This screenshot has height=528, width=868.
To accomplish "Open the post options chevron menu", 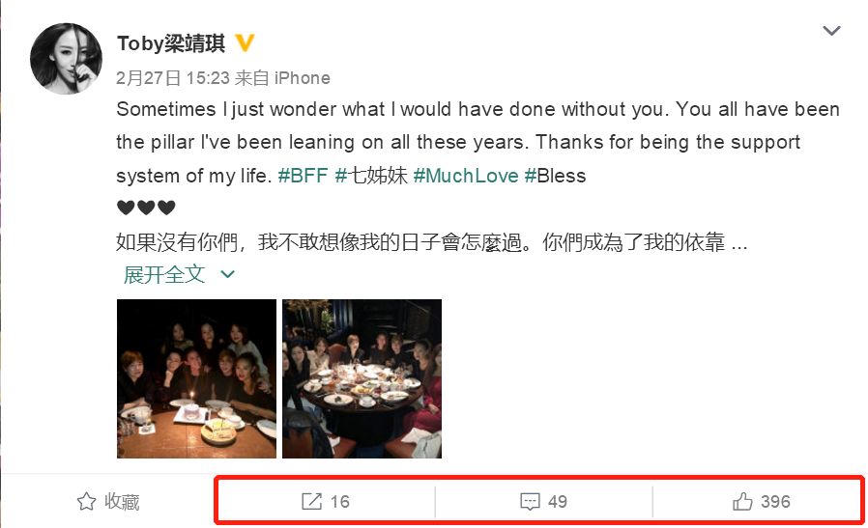I will tap(831, 31).
